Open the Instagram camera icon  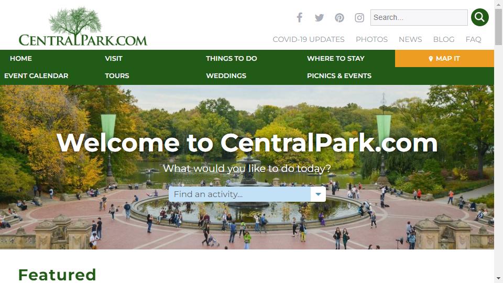pos(359,18)
